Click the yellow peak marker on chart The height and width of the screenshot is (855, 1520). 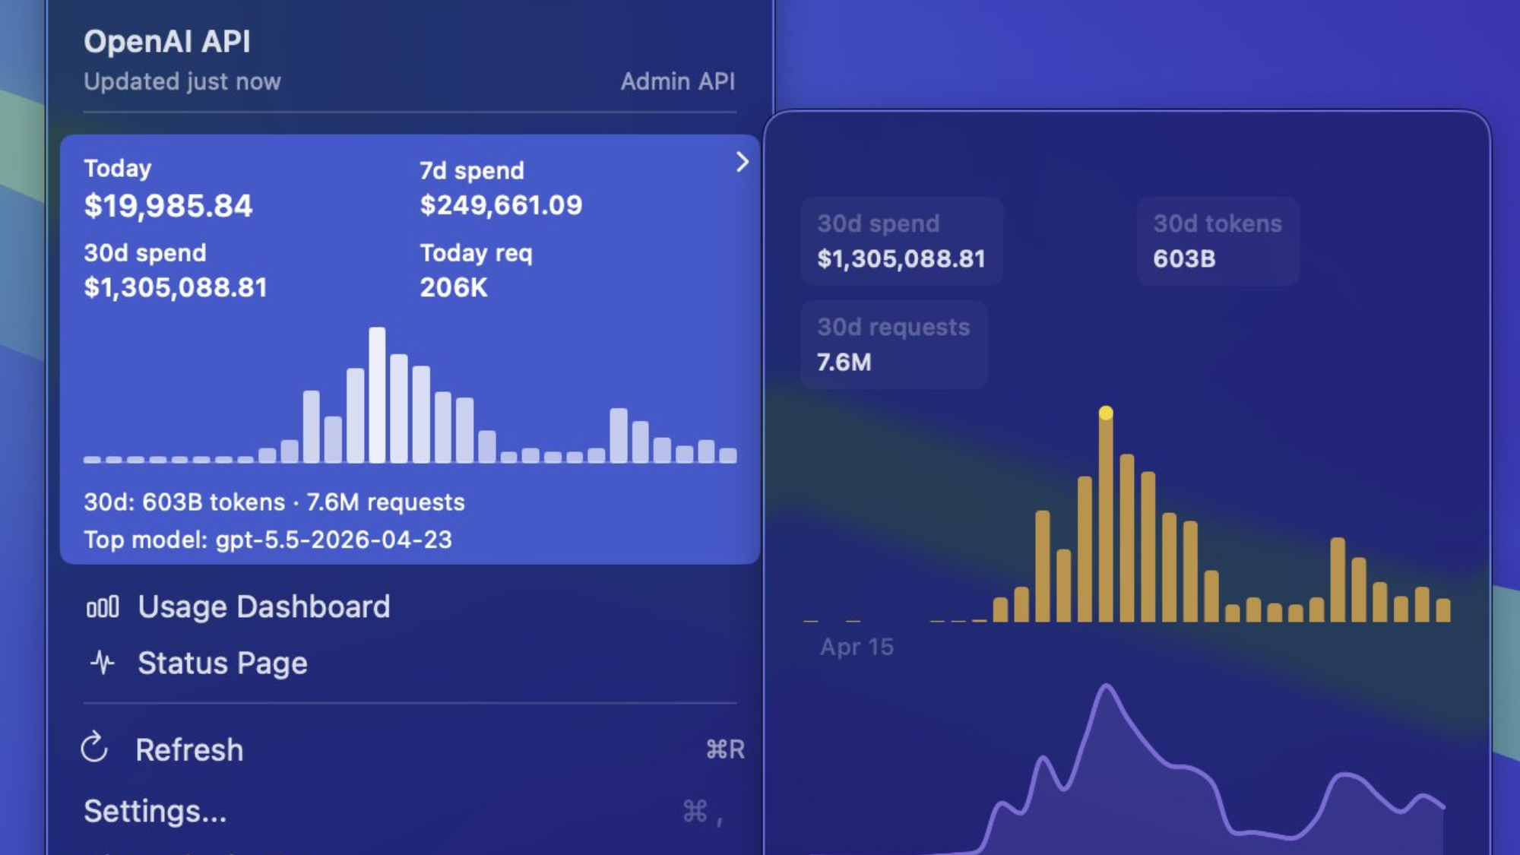tap(1106, 413)
